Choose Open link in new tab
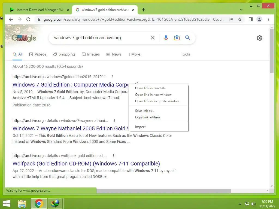The image size is (279, 209). 158,88
